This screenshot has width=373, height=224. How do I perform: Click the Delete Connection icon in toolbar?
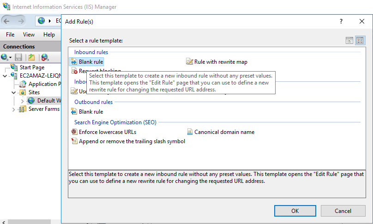[45, 57]
